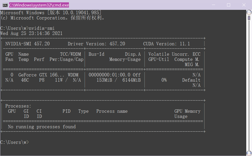Click the Pwr:Usage/Cap header
This screenshot has height=156, width=252.
(67, 59)
